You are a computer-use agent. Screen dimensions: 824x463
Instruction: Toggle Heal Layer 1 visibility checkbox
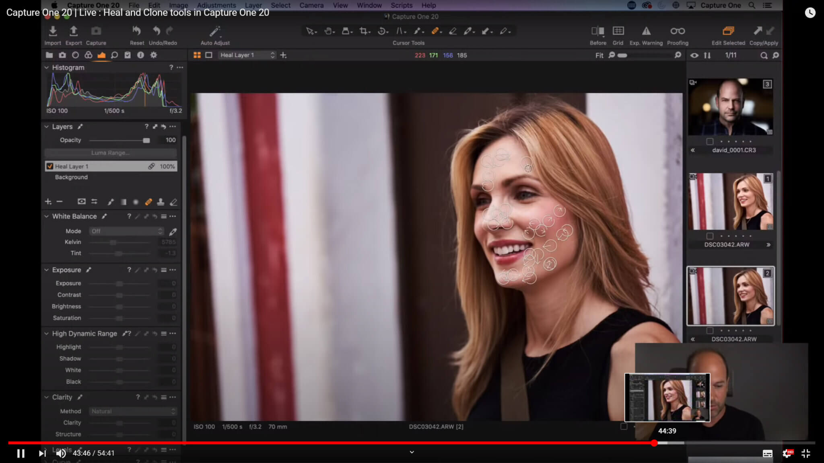[50, 166]
